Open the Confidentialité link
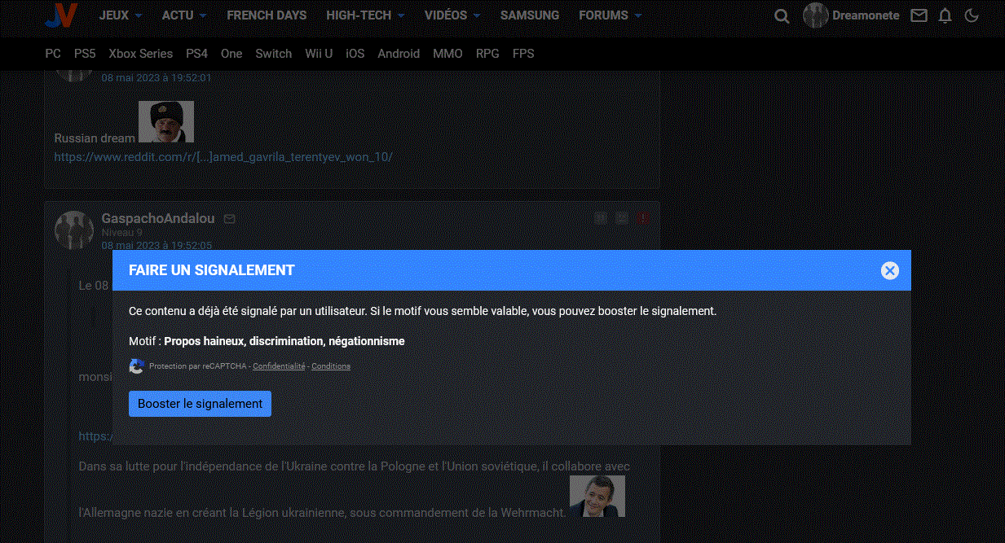The image size is (1005, 543). pos(279,366)
